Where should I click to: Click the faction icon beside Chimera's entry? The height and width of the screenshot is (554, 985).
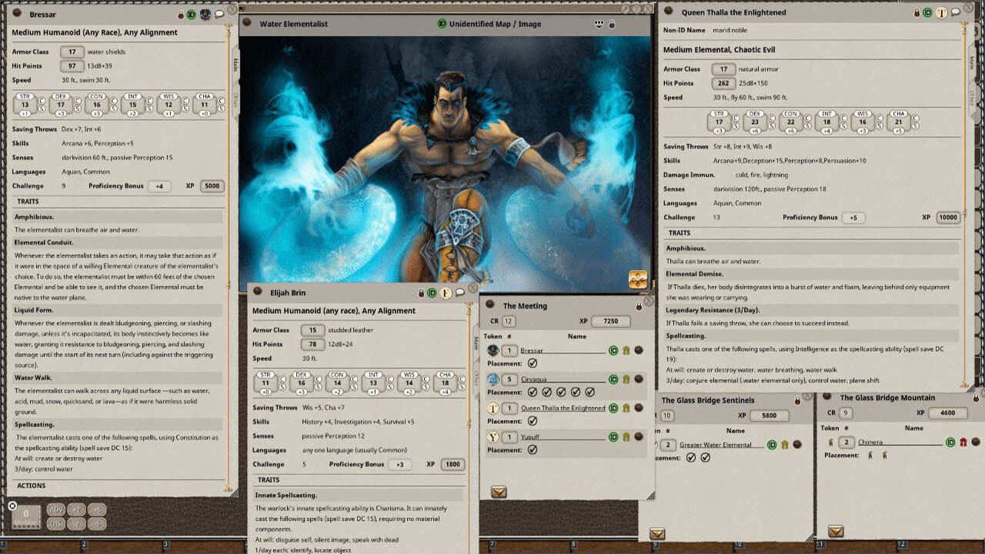click(962, 442)
